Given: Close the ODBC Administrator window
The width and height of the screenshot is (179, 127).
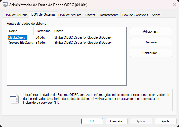Looking at the screenshot, I should tap(174, 5).
